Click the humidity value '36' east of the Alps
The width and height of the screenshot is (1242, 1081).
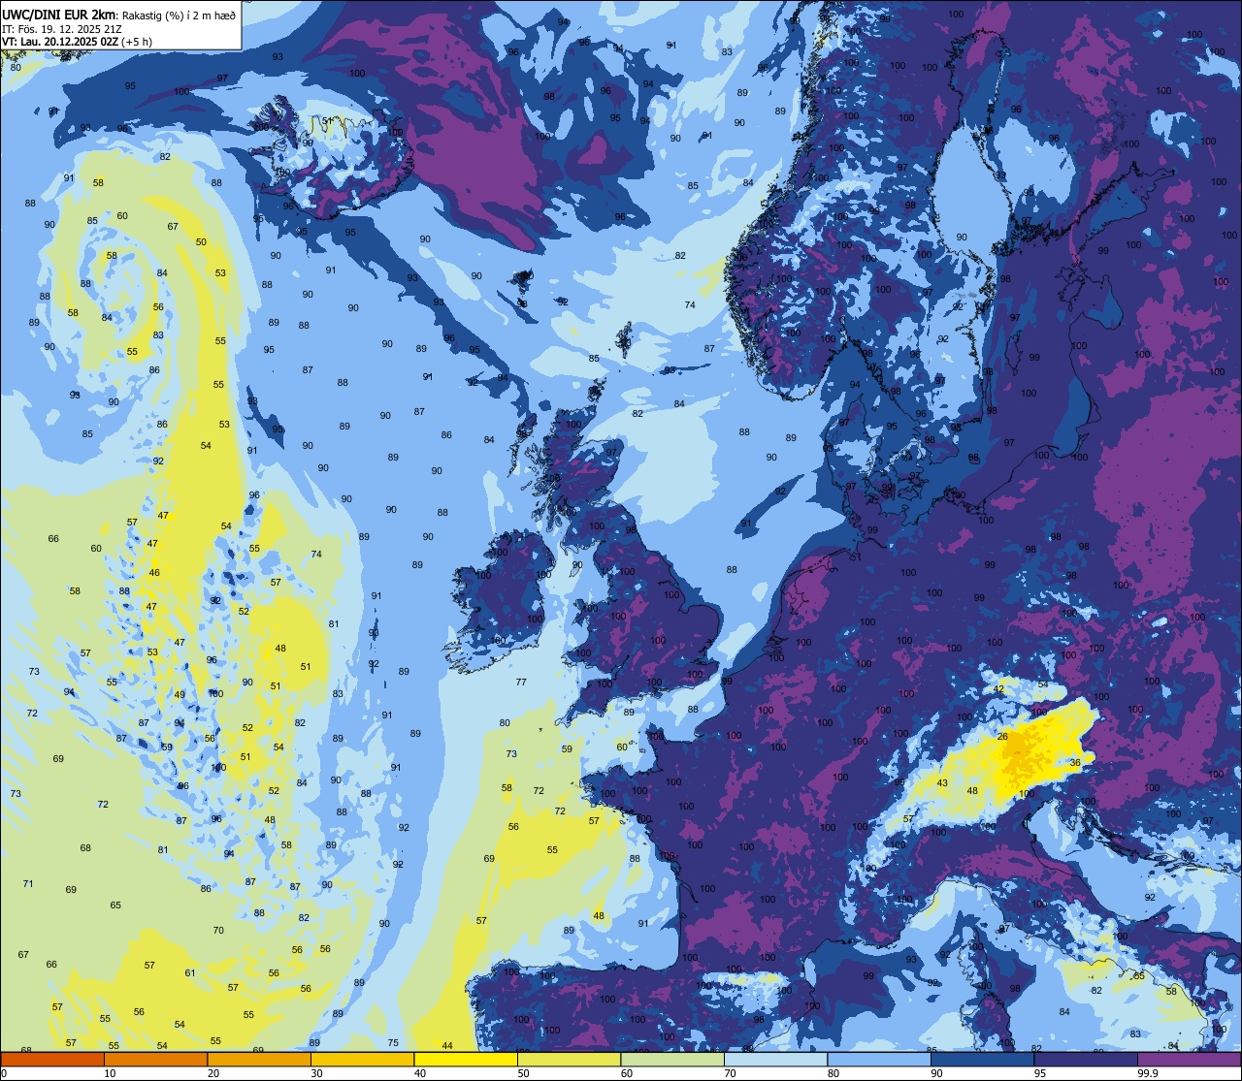[x=1075, y=762]
